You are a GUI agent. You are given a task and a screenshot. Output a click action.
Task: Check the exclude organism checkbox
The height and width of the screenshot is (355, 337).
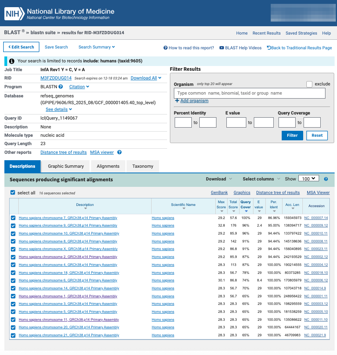tap(310, 84)
